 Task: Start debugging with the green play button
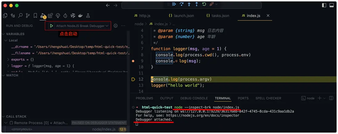coord(51,26)
